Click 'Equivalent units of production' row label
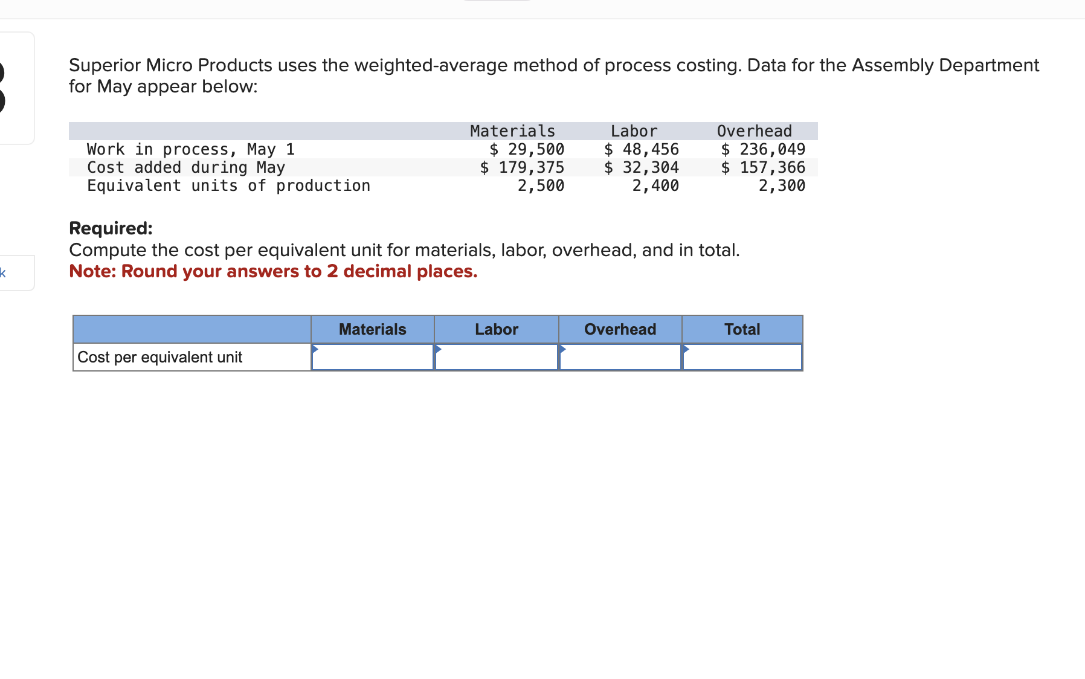The width and height of the screenshot is (1085, 679). (x=228, y=185)
